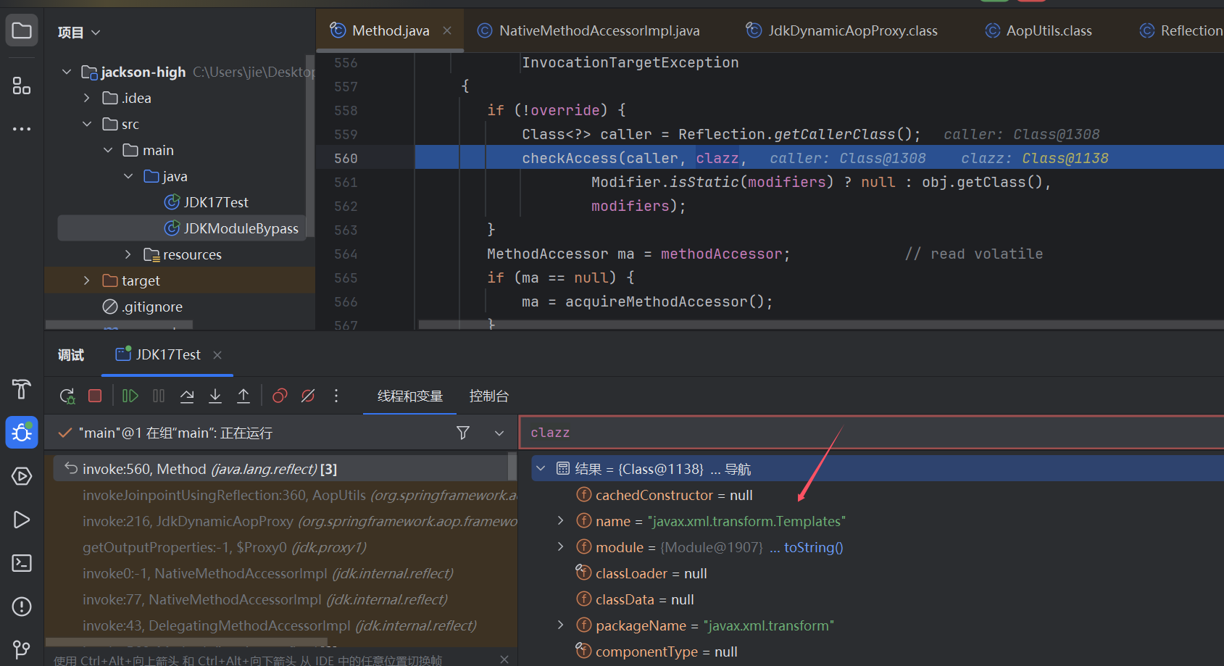1224x666 pixels.
Task: Show more tool windows ellipsis icon
Action: coord(22,129)
